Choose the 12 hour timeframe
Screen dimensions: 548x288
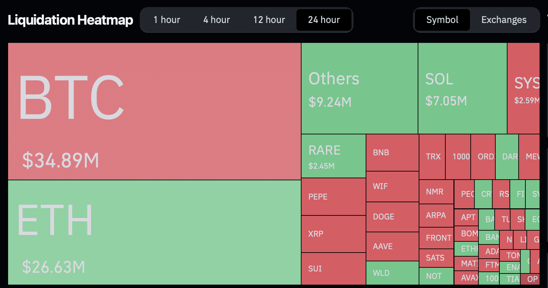coord(269,20)
